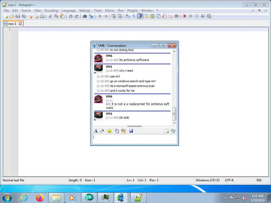Click the conversation scrollbar down arrow
271x203 pixels.
tap(174, 123)
